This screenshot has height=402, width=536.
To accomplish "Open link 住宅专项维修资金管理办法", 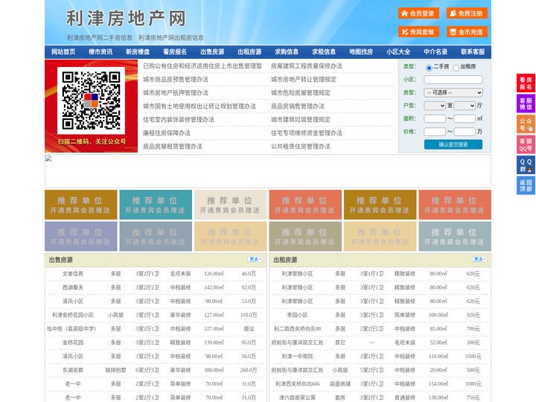I will pyautogui.click(x=307, y=133).
